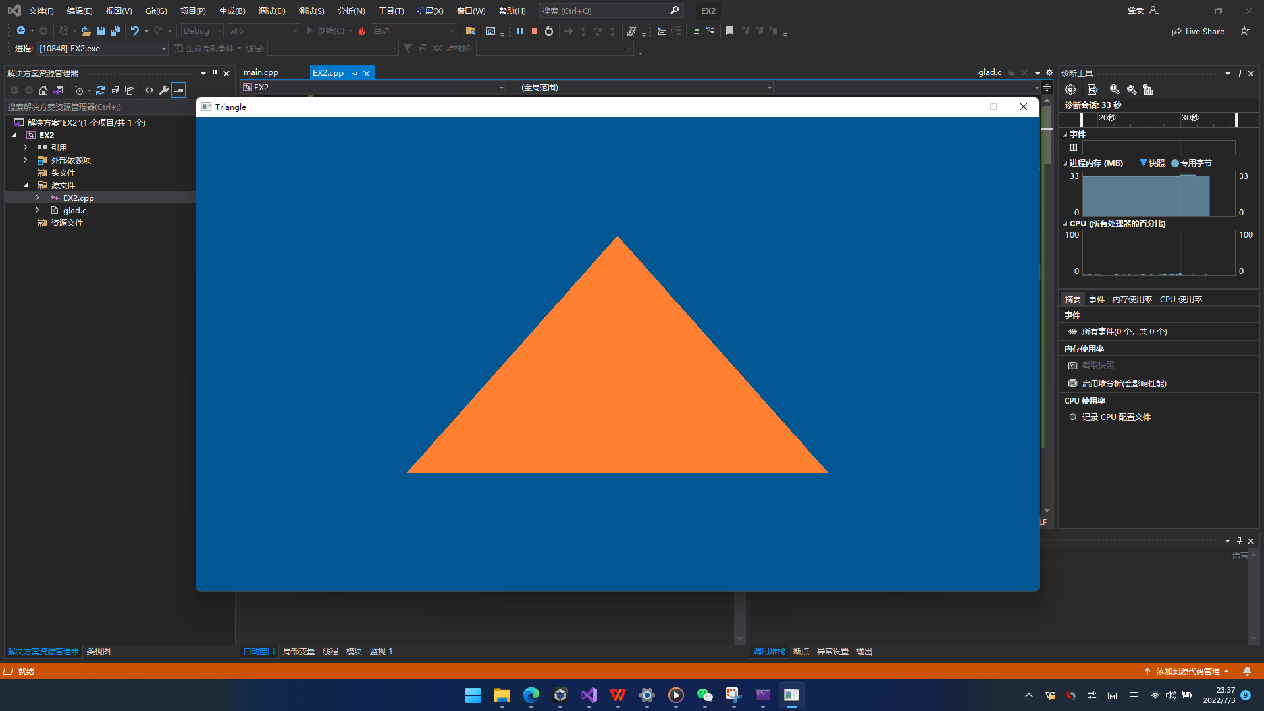Toggle the pin on the EX2.cpp tab

tap(355, 73)
